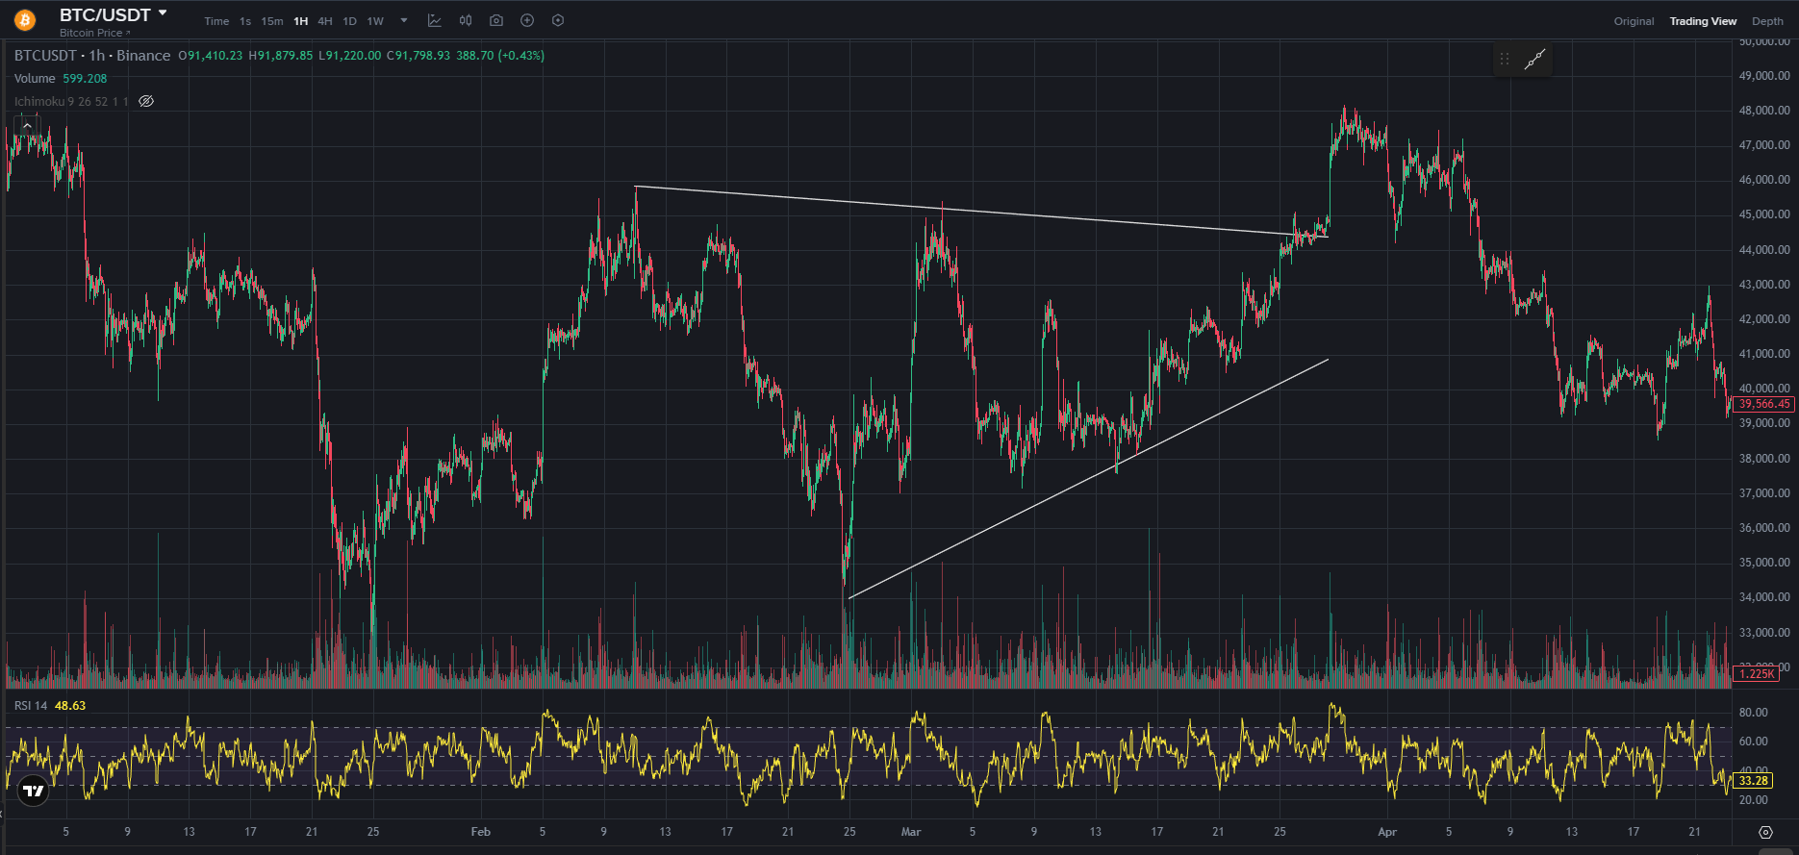
Task: Select the 15m interval
Action: click(272, 21)
